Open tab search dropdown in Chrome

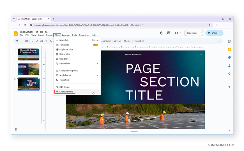[x=14, y=19]
